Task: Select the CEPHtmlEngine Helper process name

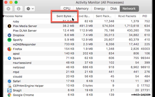Action: 28,86
